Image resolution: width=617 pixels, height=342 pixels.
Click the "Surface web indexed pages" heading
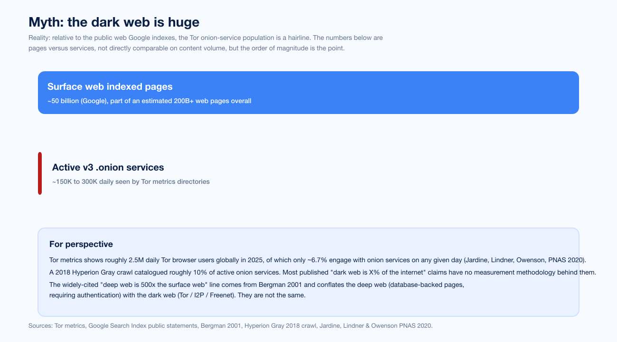click(110, 86)
